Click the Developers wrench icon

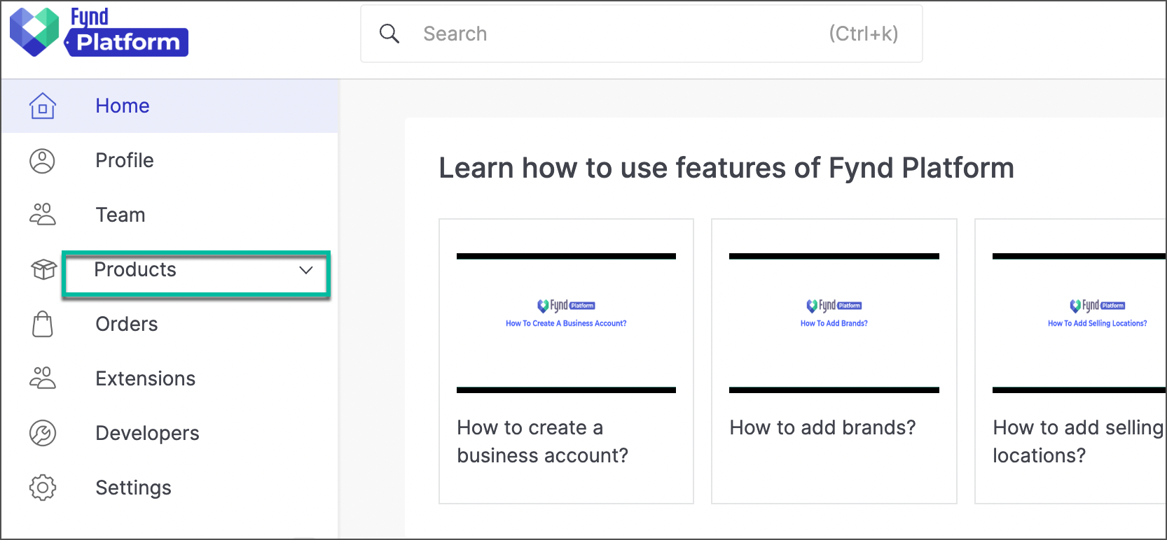pos(43,433)
